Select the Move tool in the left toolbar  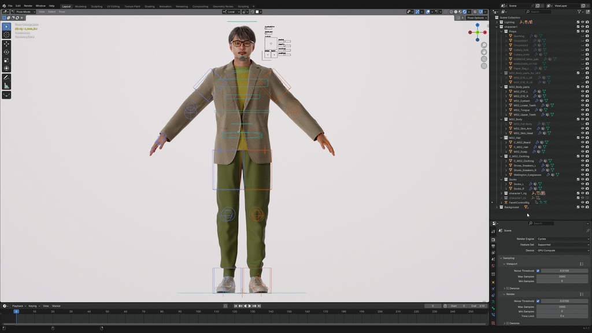tap(6, 44)
